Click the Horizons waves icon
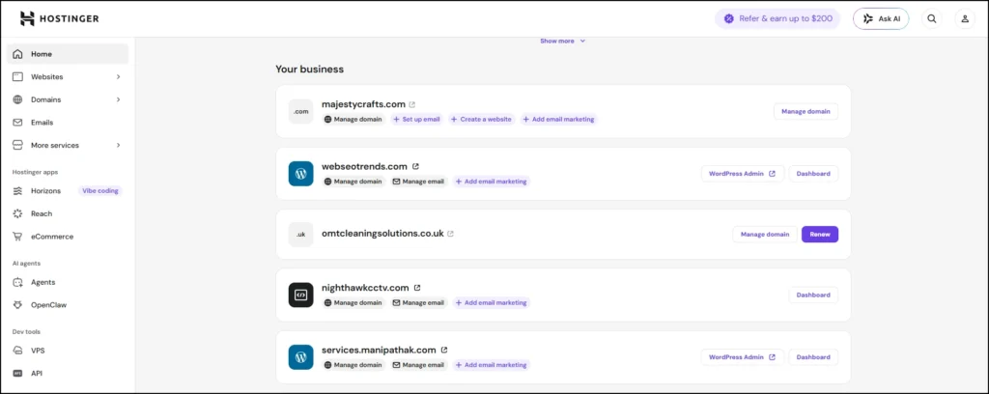 (x=17, y=190)
